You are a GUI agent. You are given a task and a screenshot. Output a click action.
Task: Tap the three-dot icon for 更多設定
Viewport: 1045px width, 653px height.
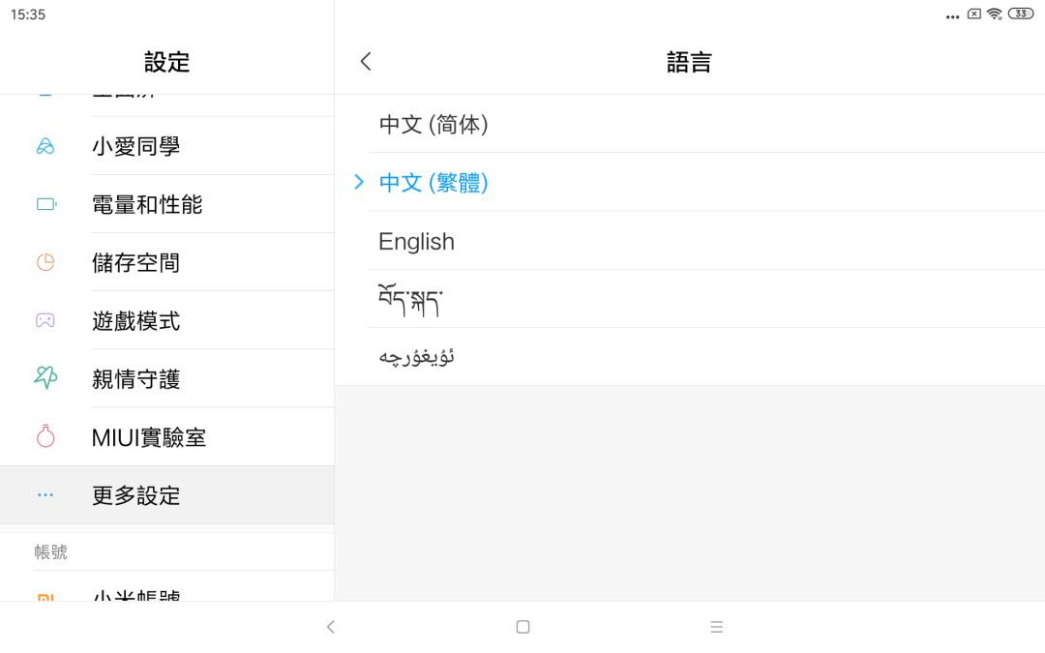click(x=45, y=494)
